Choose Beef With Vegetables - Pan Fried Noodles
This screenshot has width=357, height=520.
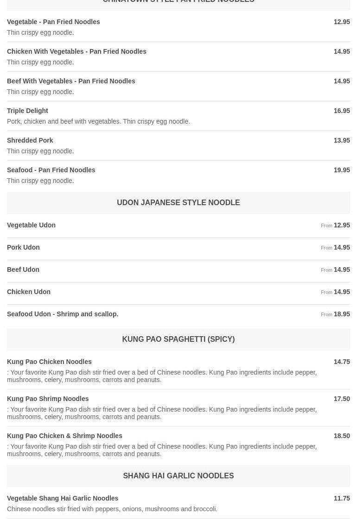click(71, 81)
